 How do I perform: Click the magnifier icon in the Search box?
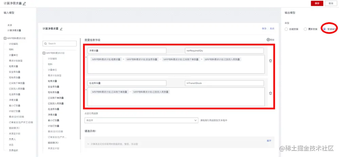click(46, 44)
